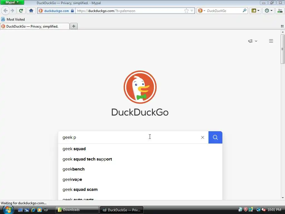
Task: Open the megaphone announcements dropdown
Action: (x=253, y=41)
